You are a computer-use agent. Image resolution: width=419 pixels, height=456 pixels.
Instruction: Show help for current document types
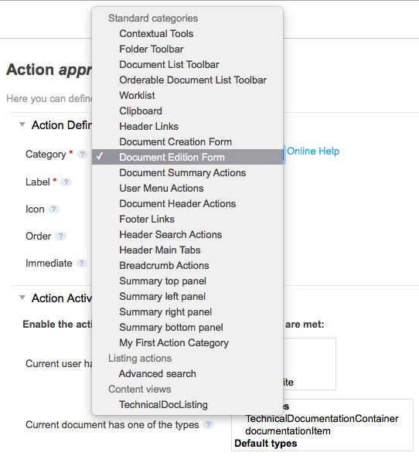tap(208, 425)
